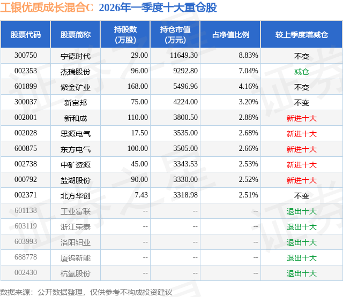343x297 pixels.
Task: Click the 股票代码 column header
Action: tap(26, 34)
